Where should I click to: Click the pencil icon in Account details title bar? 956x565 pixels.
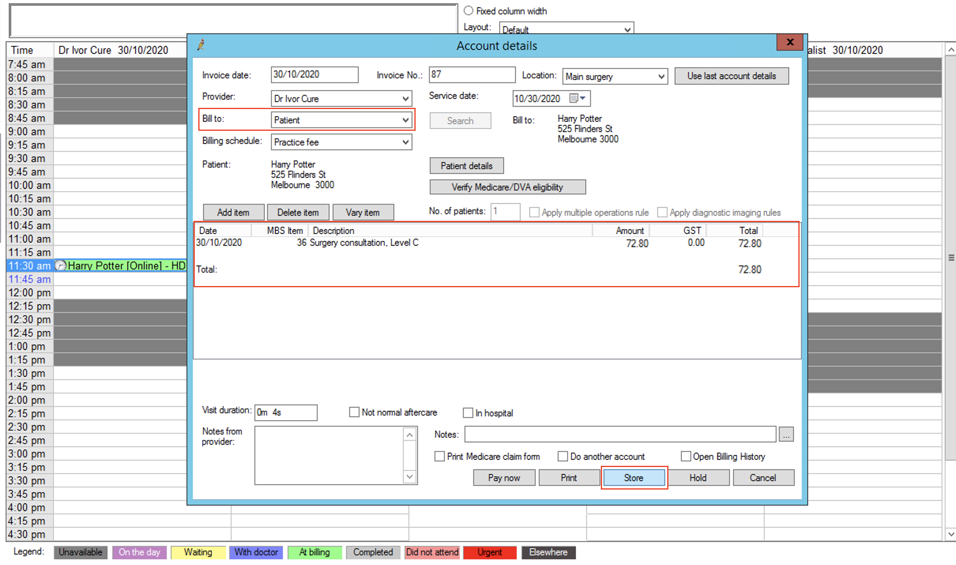tap(201, 45)
